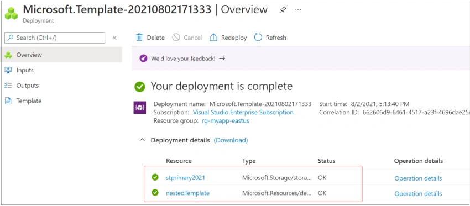Open the Outputs menu item
This screenshot has height=206, width=470.
click(x=61, y=86)
